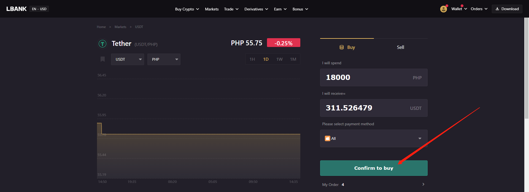The height and width of the screenshot is (192, 529).
Task: Click the Tether coin icon
Action: click(x=102, y=44)
